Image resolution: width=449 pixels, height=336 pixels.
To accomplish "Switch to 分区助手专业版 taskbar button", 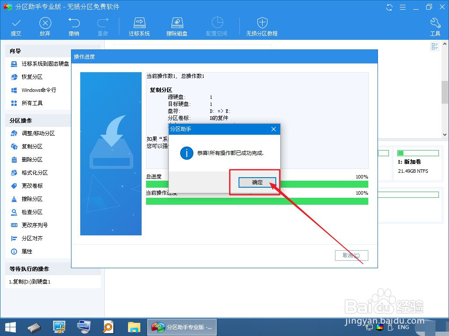I will pos(182,327).
